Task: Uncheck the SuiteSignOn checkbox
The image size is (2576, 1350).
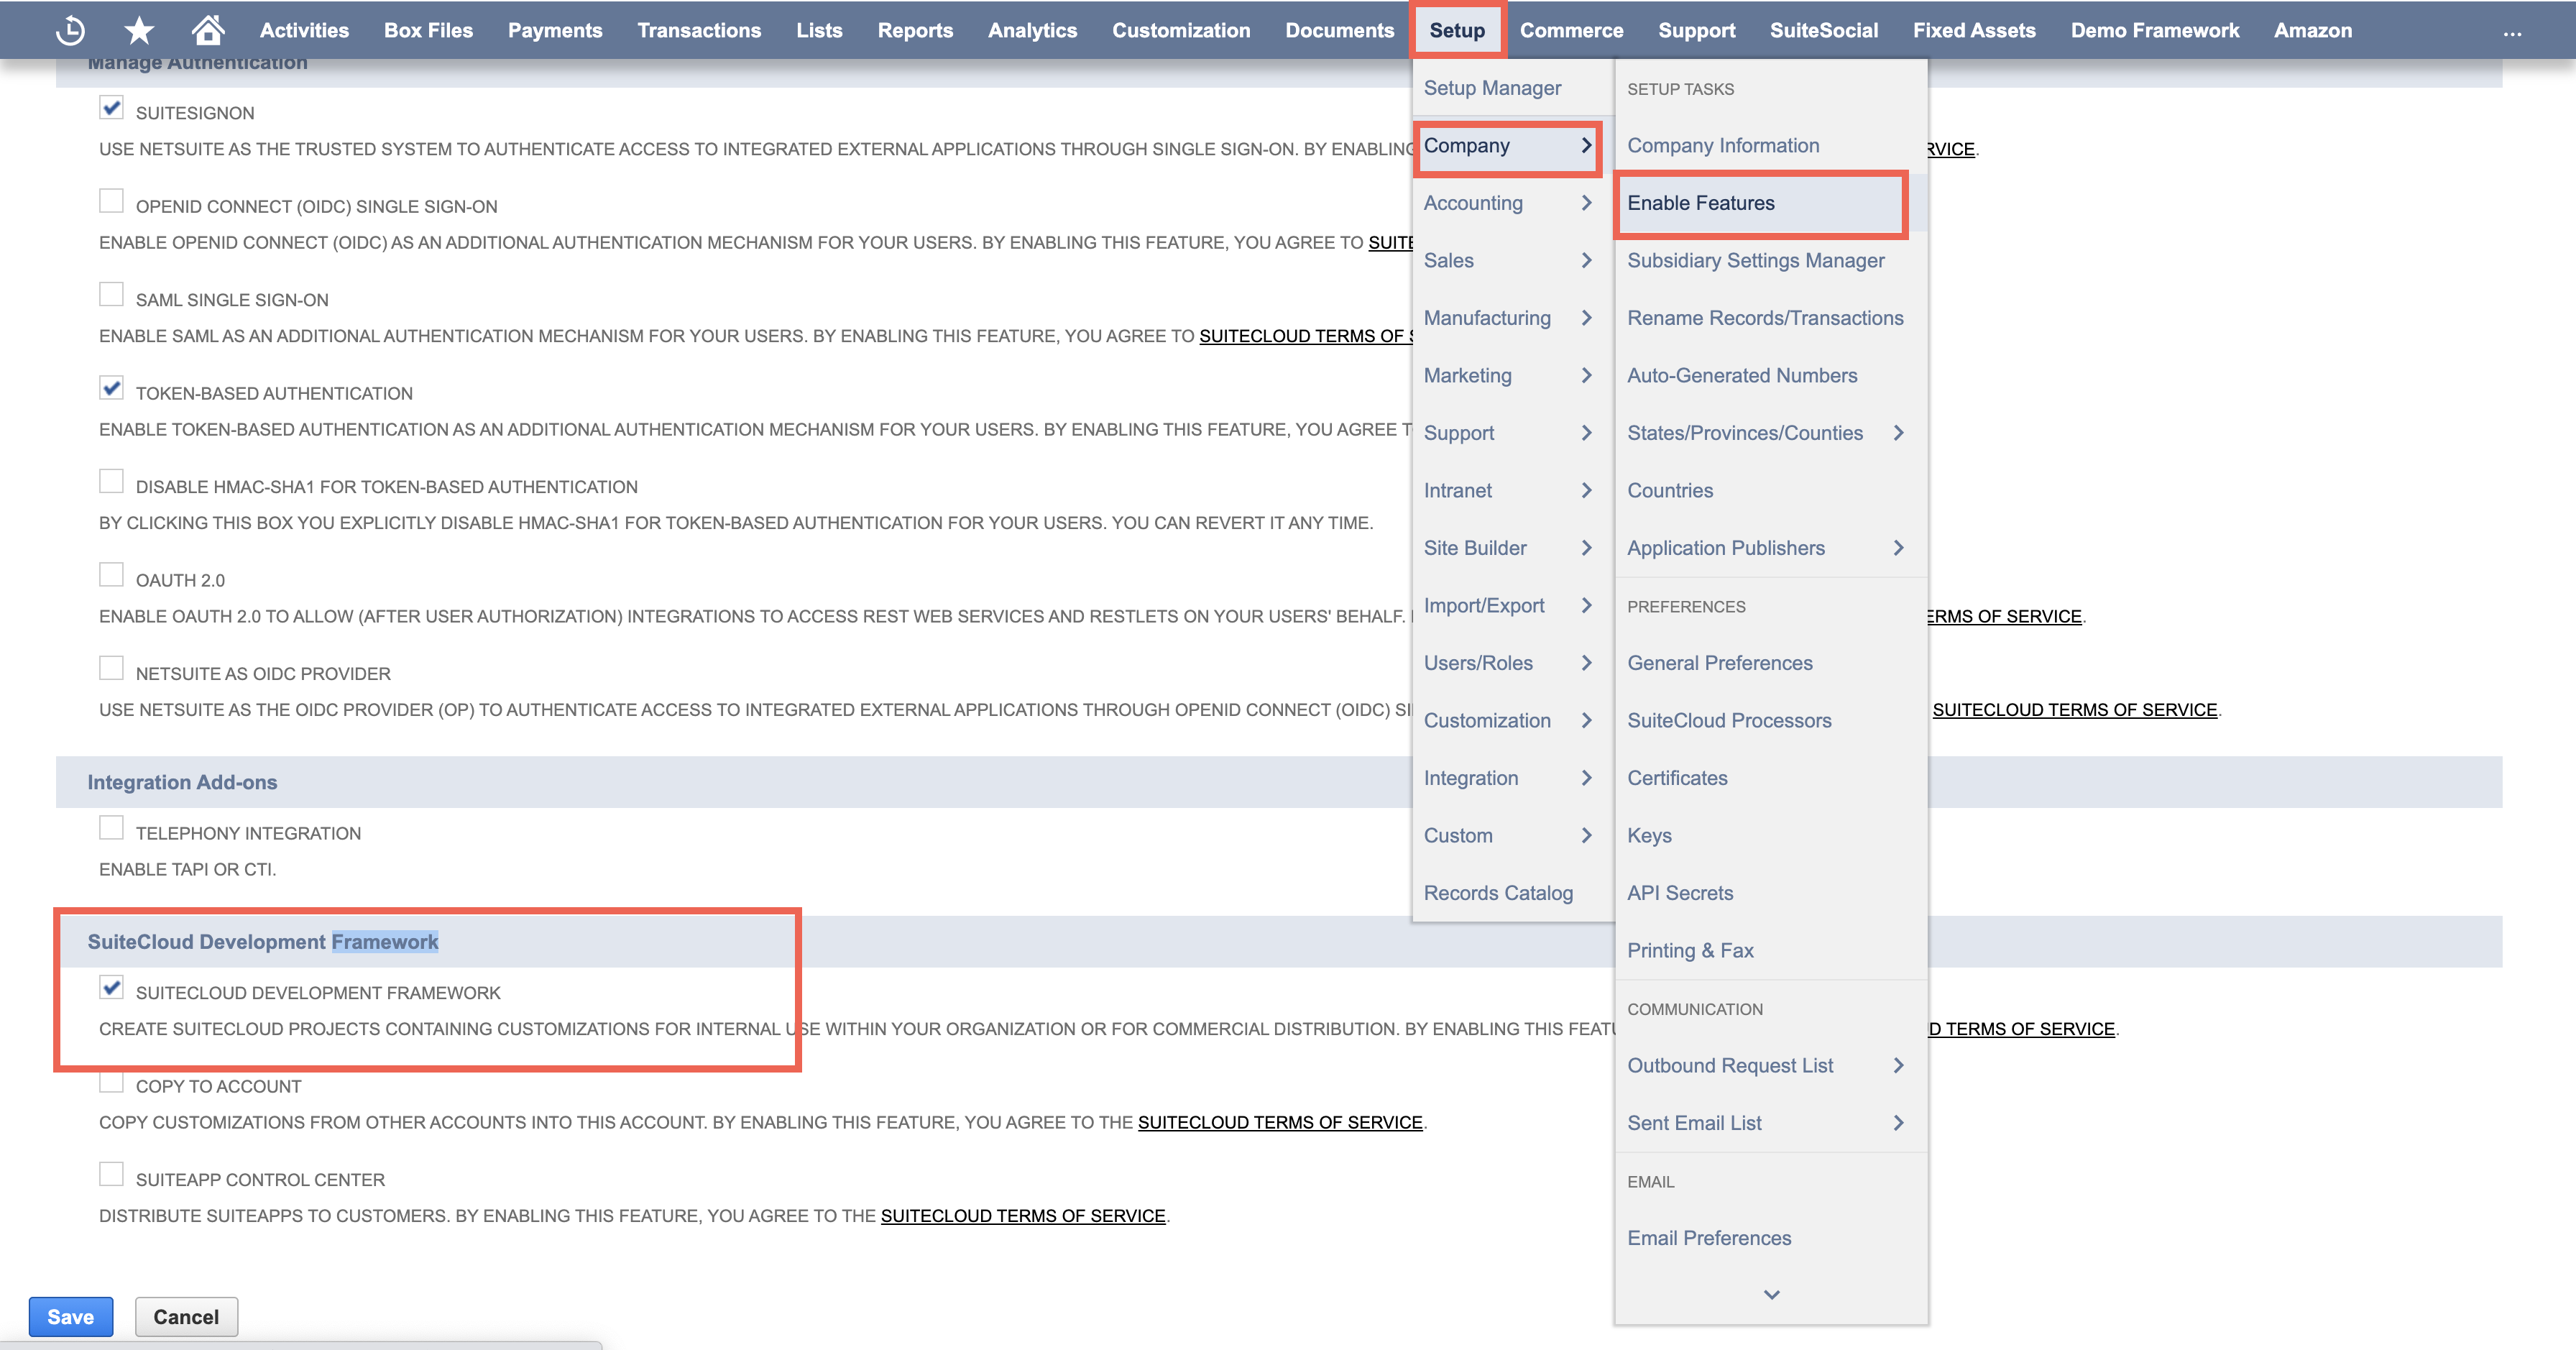Action: coord(111,107)
